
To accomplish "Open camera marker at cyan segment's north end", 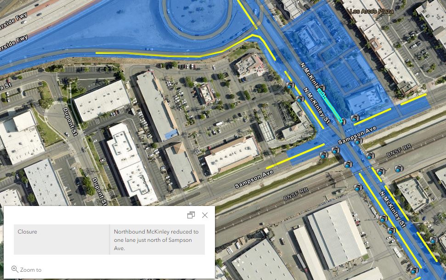I will click(322, 88).
